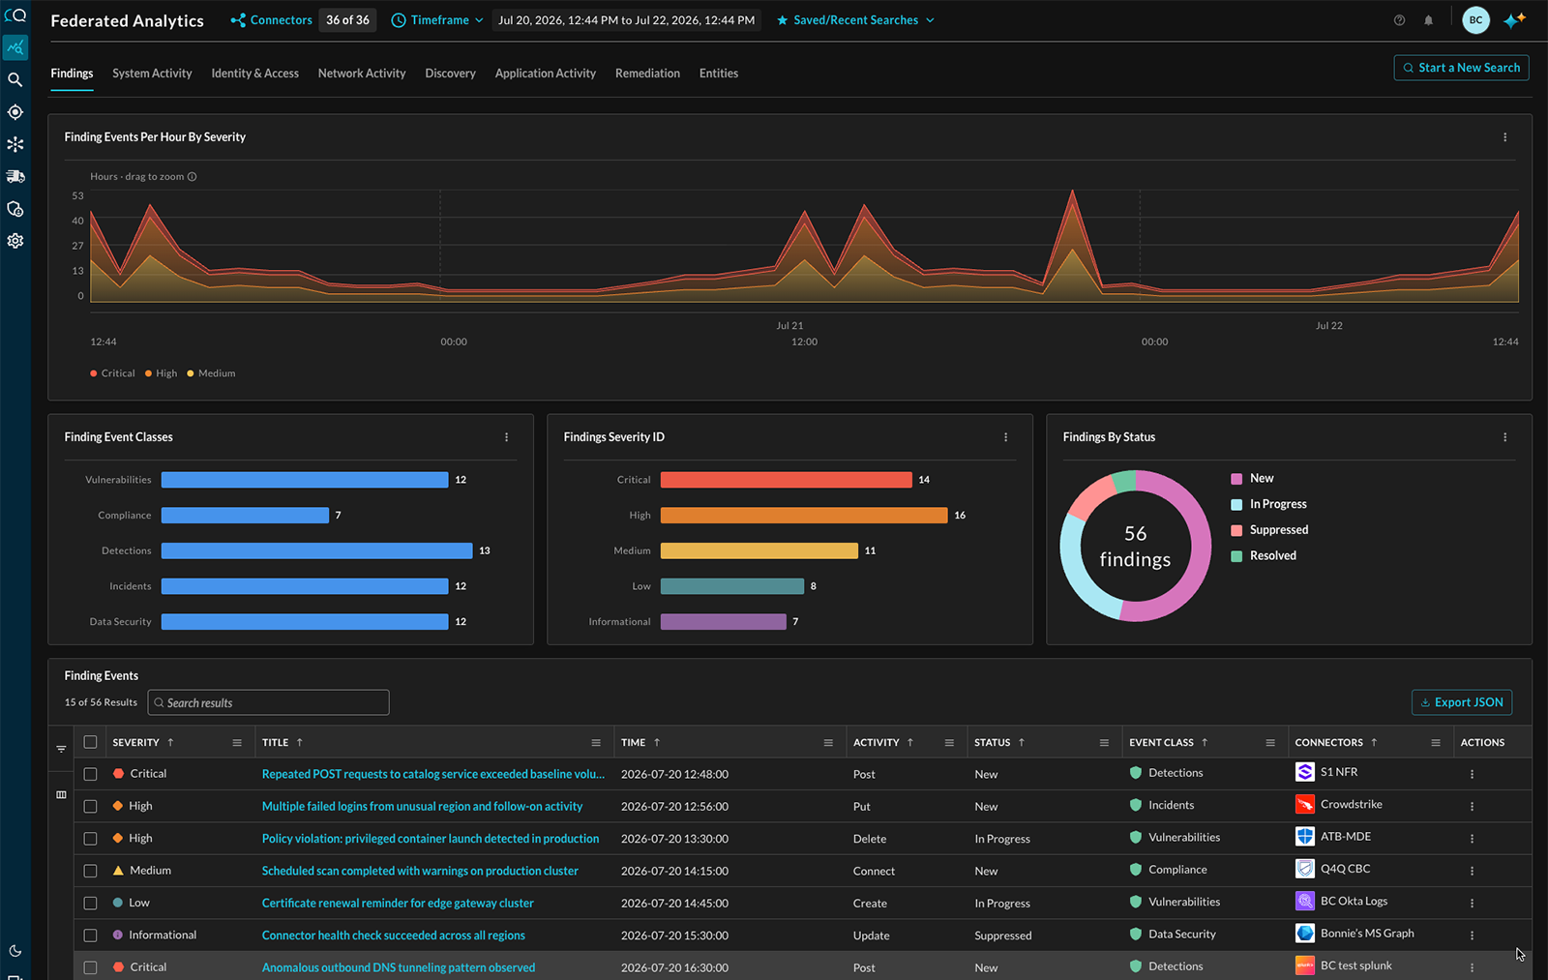
Task: Open Finding Events Per Hour chart options menu
Action: (x=1504, y=137)
